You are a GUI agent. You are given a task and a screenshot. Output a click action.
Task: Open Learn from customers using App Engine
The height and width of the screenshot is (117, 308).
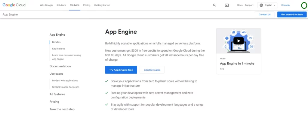pyautogui.click(x=66, y=57)
